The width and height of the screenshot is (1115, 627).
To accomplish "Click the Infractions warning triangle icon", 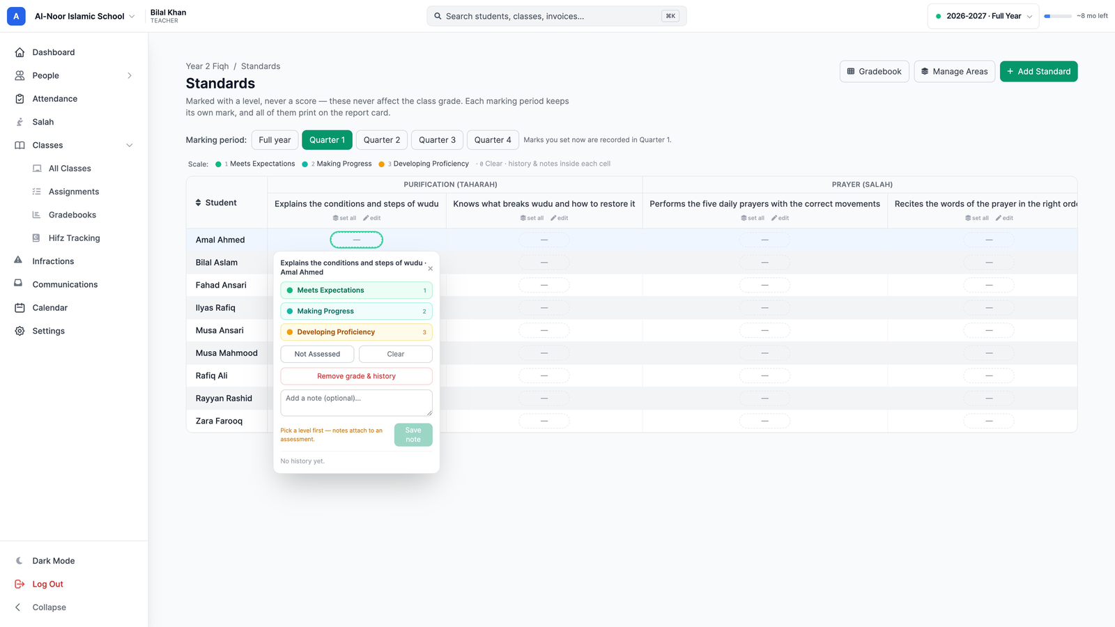I will tap(18, 261).
